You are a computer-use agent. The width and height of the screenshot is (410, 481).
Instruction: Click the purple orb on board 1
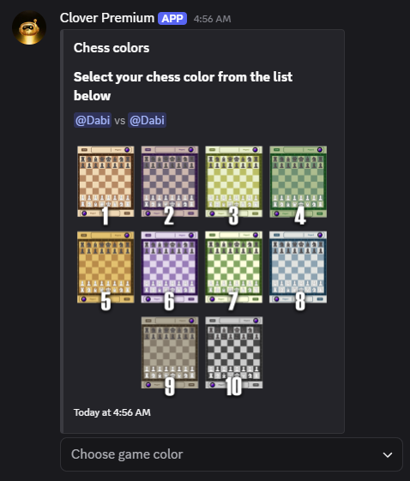click(x=127, y=150)
